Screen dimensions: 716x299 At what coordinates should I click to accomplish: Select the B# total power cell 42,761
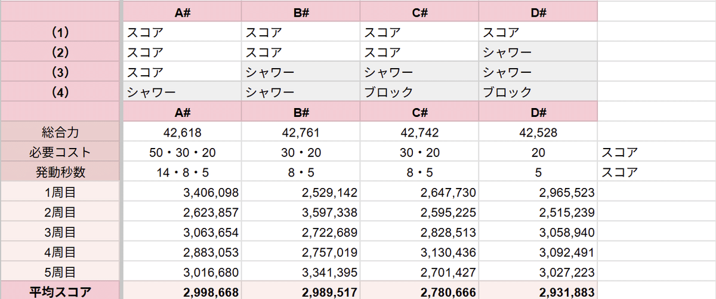pyautogui.click(x=301, y=132)
